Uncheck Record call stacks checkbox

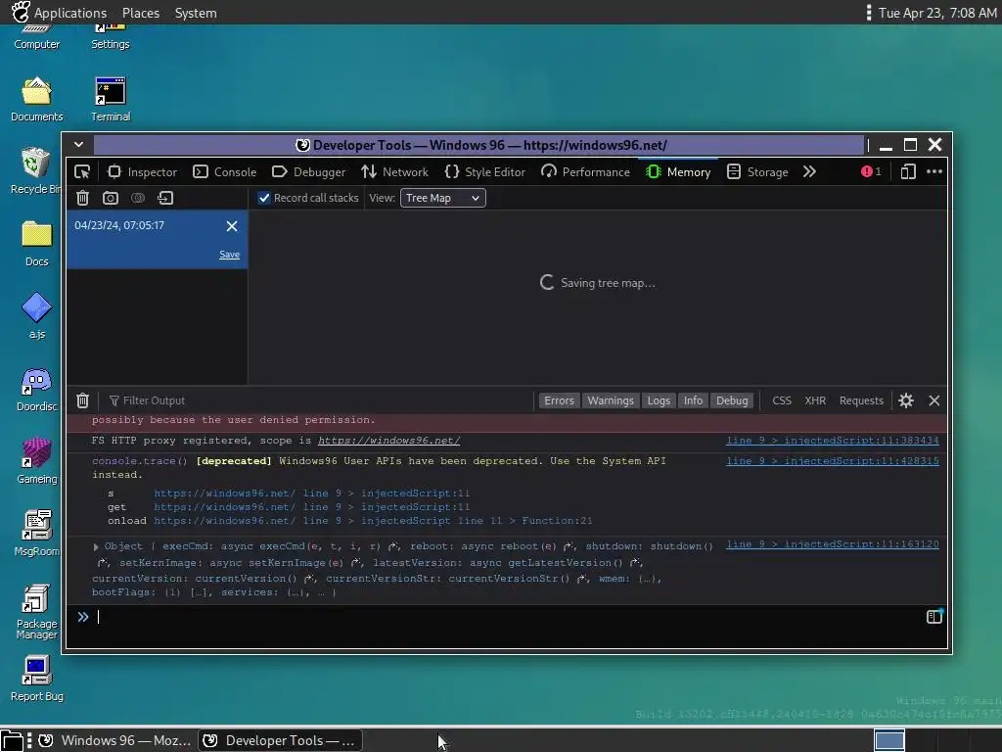click(x=264, y=198)
